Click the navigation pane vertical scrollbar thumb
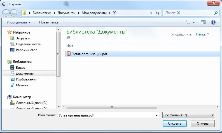 (x=59, y=54)
